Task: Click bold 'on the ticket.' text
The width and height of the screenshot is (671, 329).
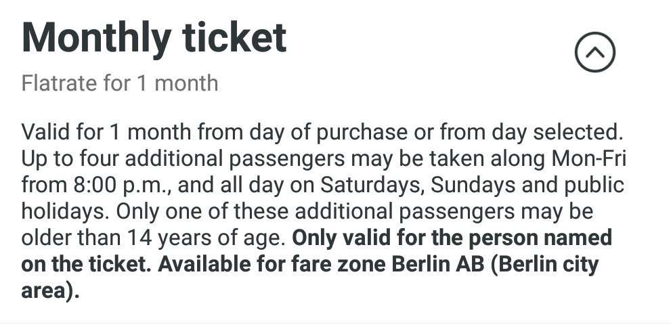Action: tap(86, 265)
